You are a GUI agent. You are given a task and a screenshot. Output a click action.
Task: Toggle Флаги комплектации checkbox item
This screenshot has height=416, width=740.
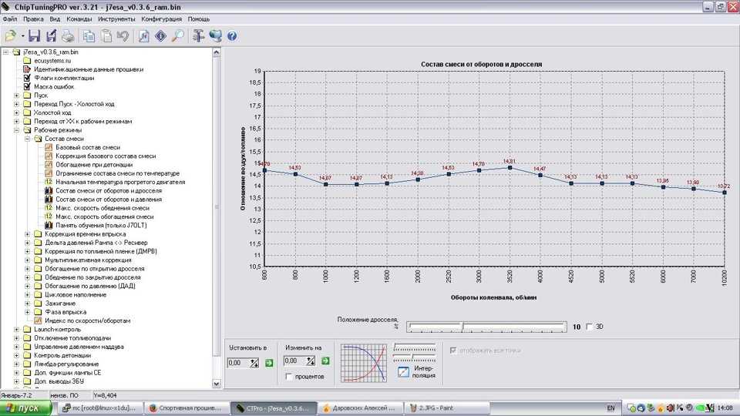(28, 78)
